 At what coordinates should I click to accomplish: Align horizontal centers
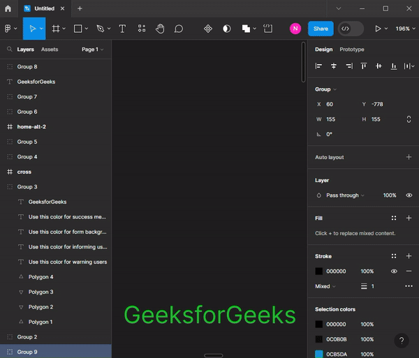(334, 66)
